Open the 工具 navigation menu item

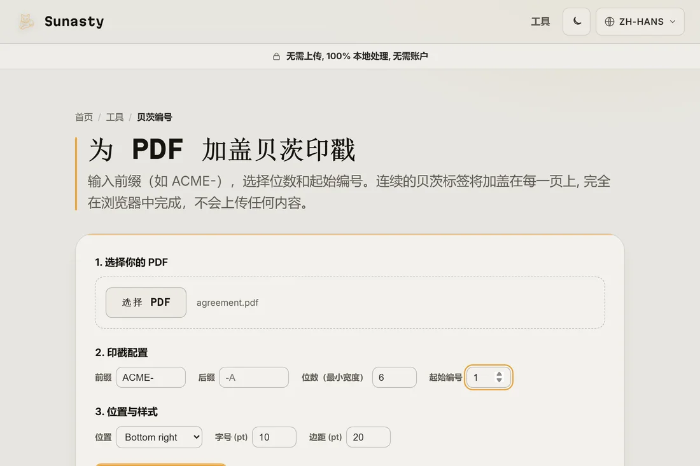[540, 22]
